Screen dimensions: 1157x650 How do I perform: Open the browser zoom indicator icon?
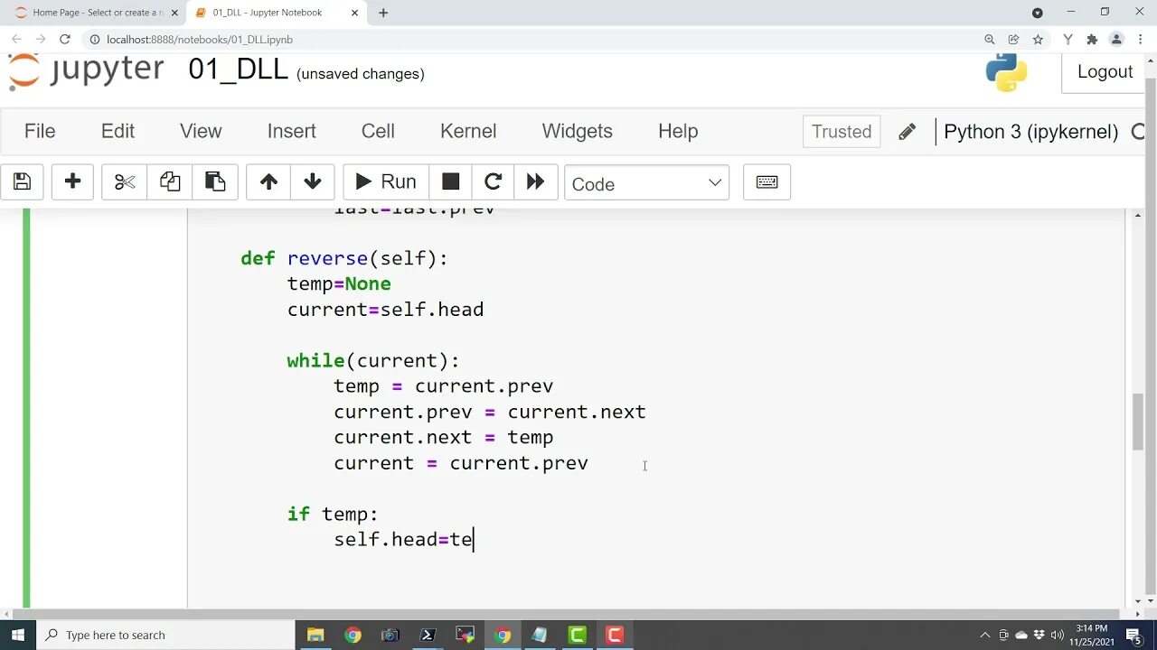(x=990, y=40)
